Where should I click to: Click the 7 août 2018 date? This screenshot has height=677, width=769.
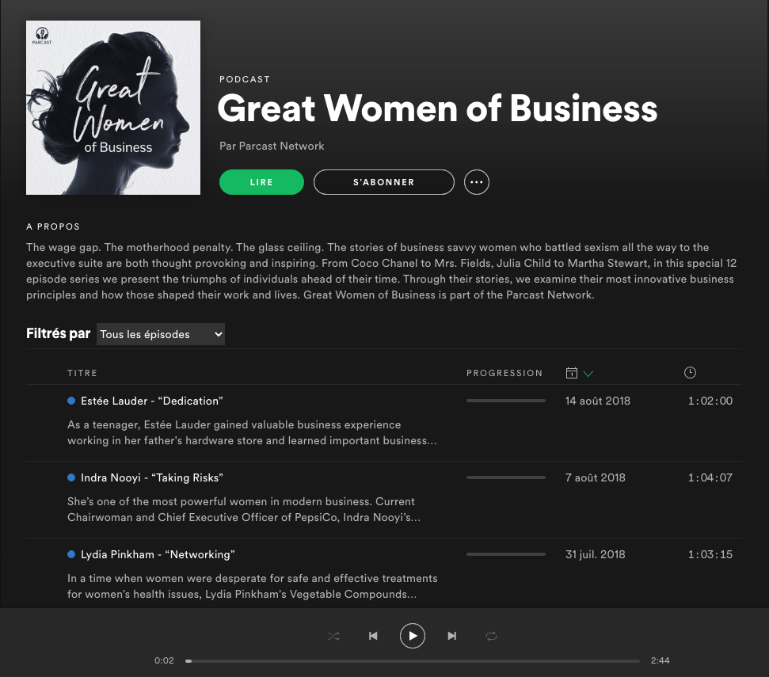pyautogui.click(x=595, y=477)
